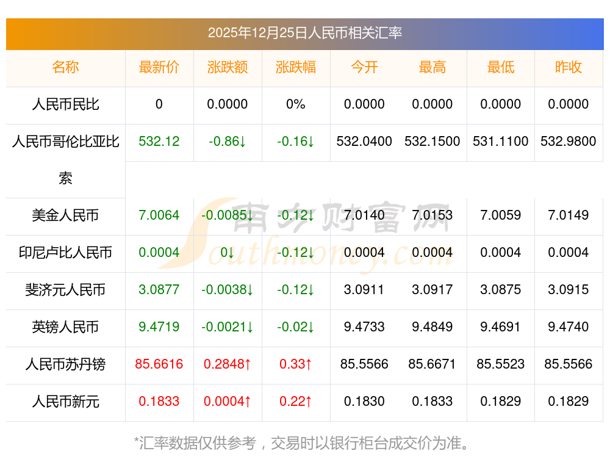Screen dimensions: 610x462
Task: Select the 印尼卢比人民币 row name
Action: coord(65,253)
